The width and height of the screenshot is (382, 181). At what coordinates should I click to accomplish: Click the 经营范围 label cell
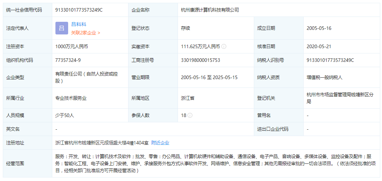point(28,163)
